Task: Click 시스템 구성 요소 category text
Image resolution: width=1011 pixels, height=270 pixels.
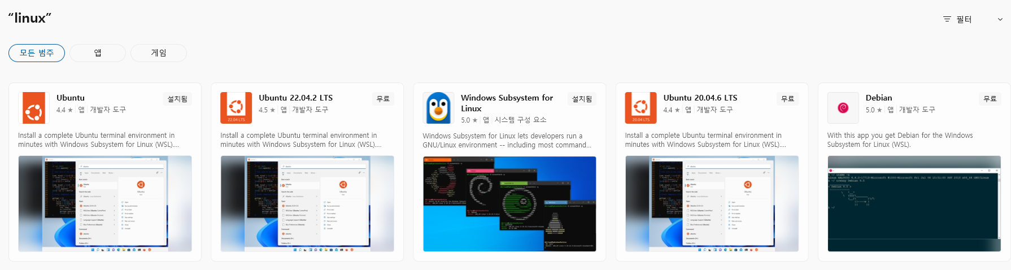Action: pos(520,120)
